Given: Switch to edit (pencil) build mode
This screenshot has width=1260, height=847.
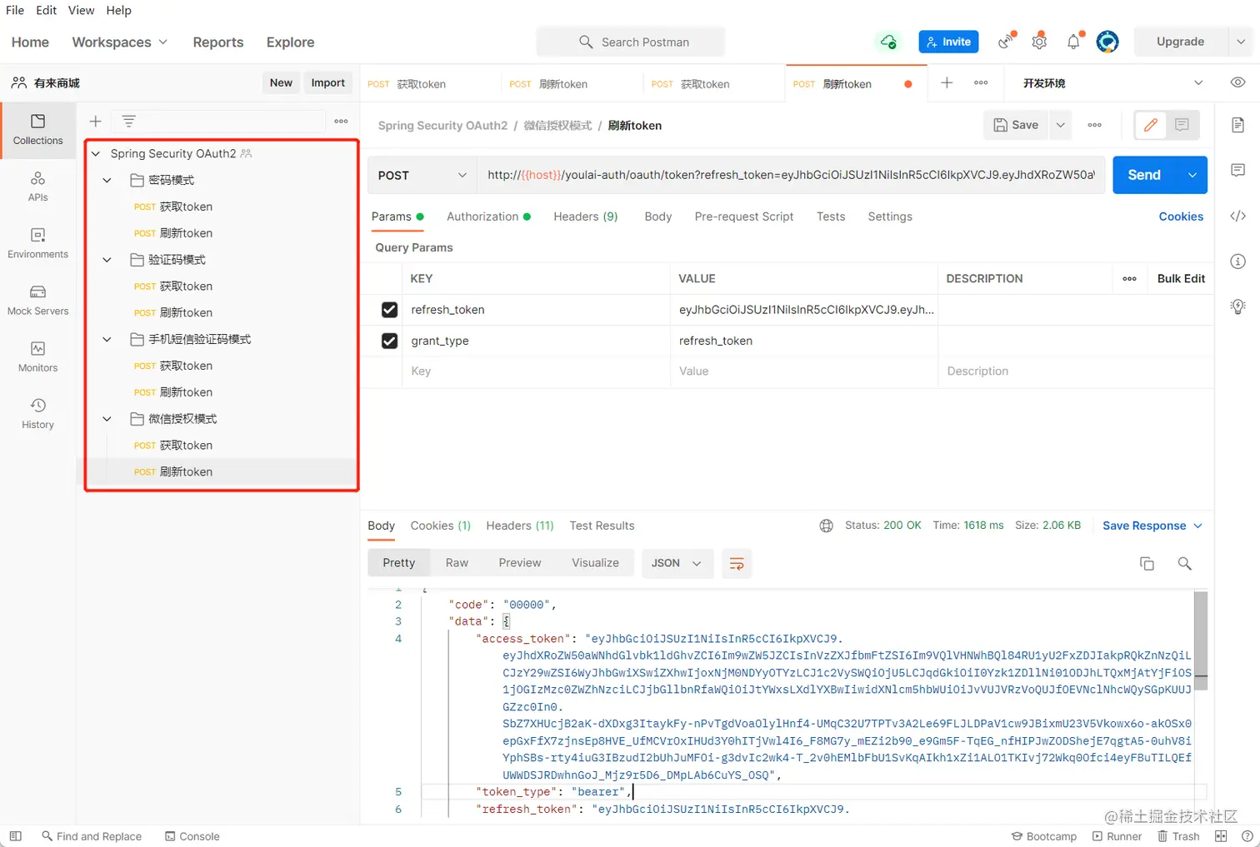Looking at the screenshot, I should point(1151,125).
